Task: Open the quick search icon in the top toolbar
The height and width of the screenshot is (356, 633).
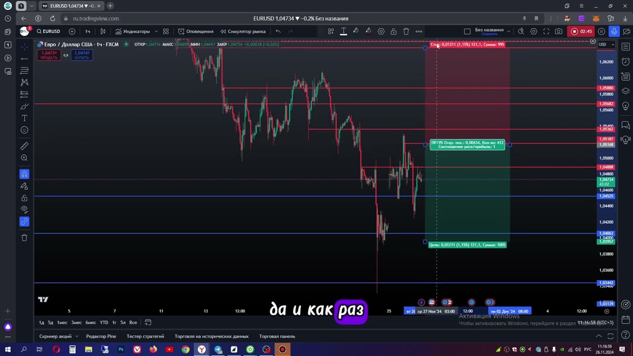Action: 521,31
